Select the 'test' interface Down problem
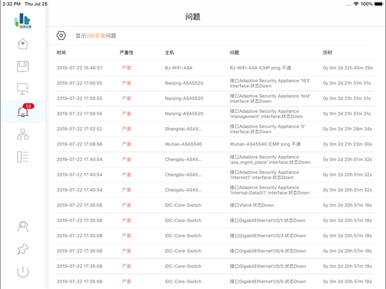This screenshot has height=289, width=386. (x=270, y=98)
